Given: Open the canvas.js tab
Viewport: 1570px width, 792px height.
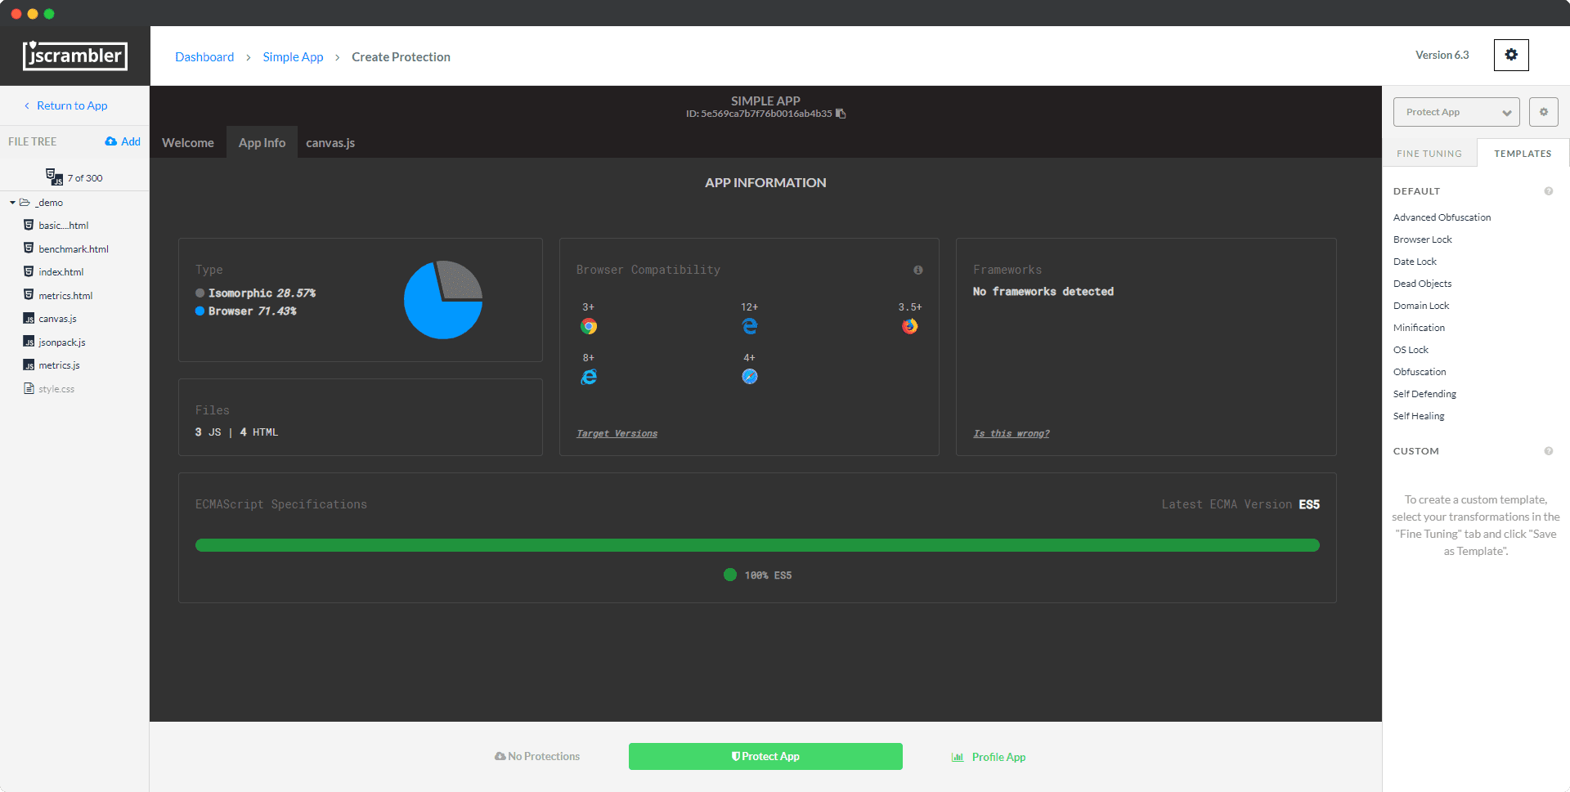Looking at the screenshot, I should [x=330, y=142].
